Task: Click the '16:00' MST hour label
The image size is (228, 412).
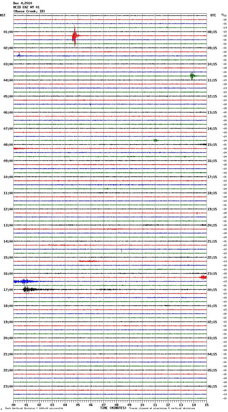Action: pyautogui.click(x=8, y=274)
